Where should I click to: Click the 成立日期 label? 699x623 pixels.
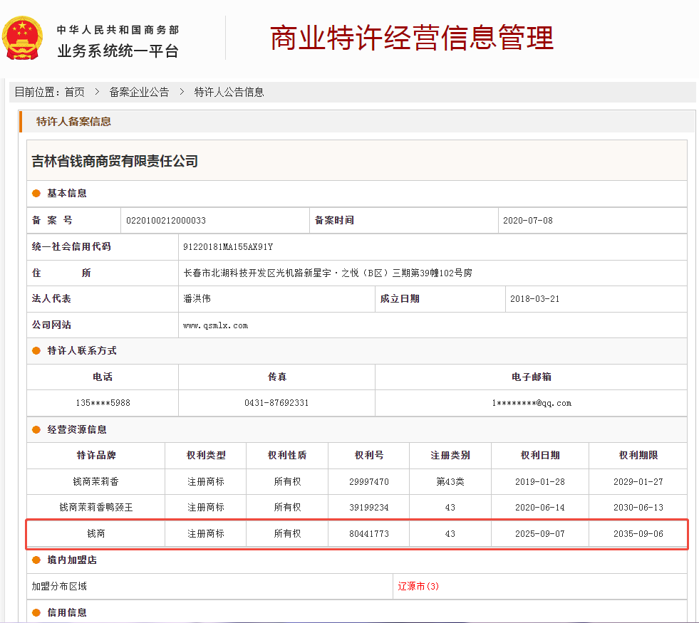(400, 298)
